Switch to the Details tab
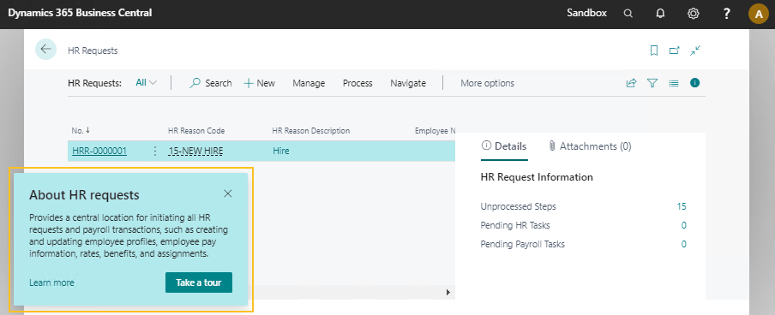 (504, 146)
